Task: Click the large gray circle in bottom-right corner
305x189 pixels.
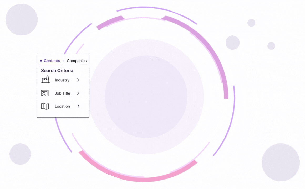Action: point(281,162)
